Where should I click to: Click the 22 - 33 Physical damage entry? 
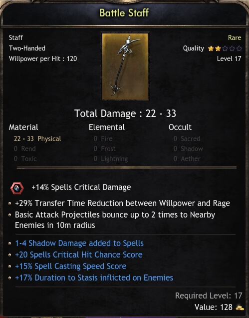(37, 138)
